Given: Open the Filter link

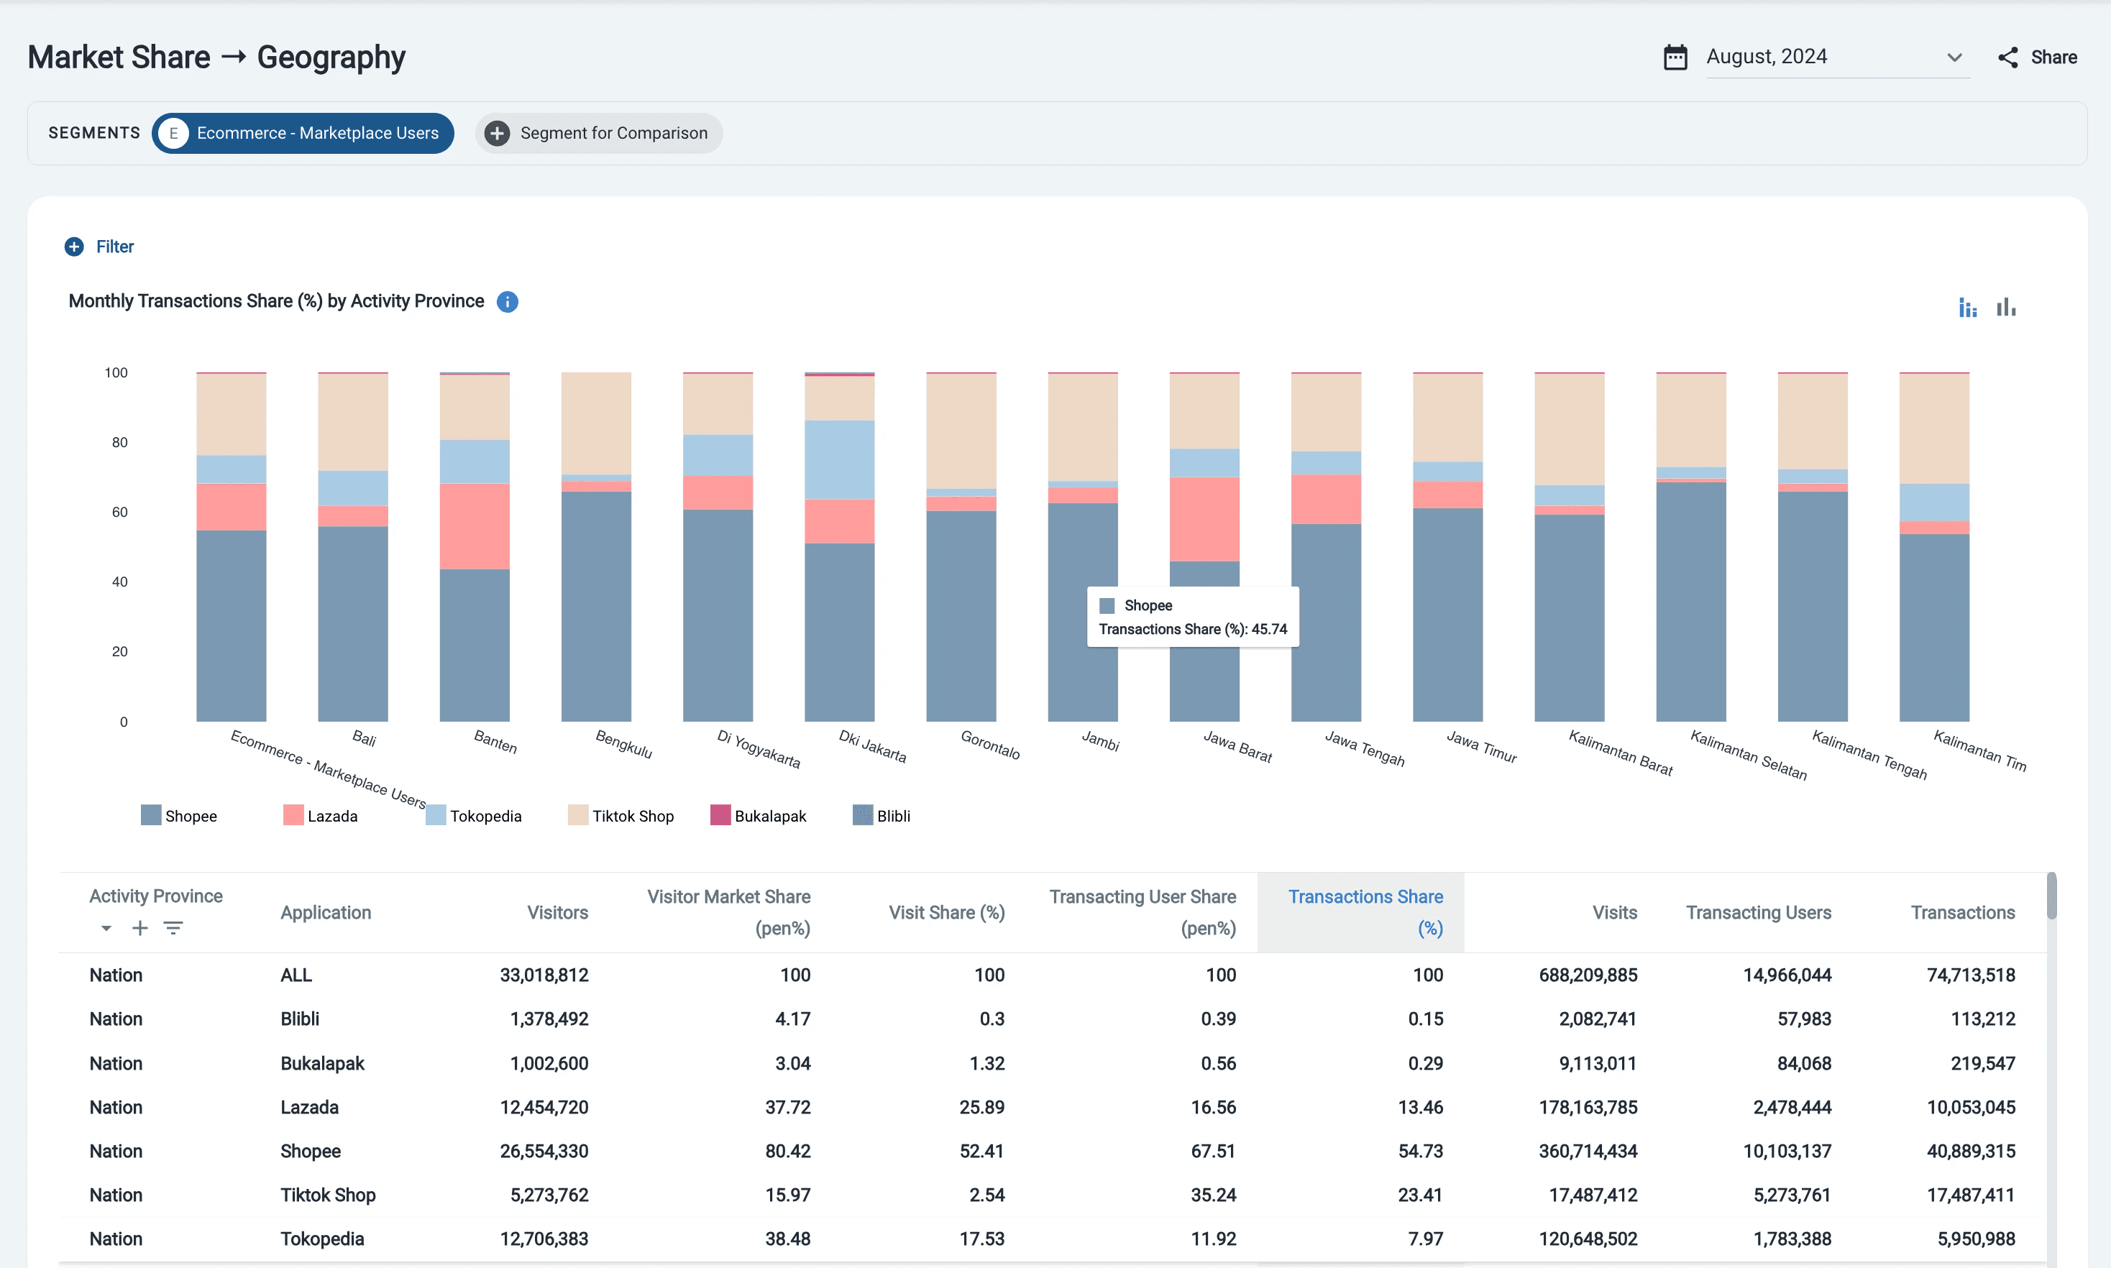Looking at the screenshot, I should 115,247.
